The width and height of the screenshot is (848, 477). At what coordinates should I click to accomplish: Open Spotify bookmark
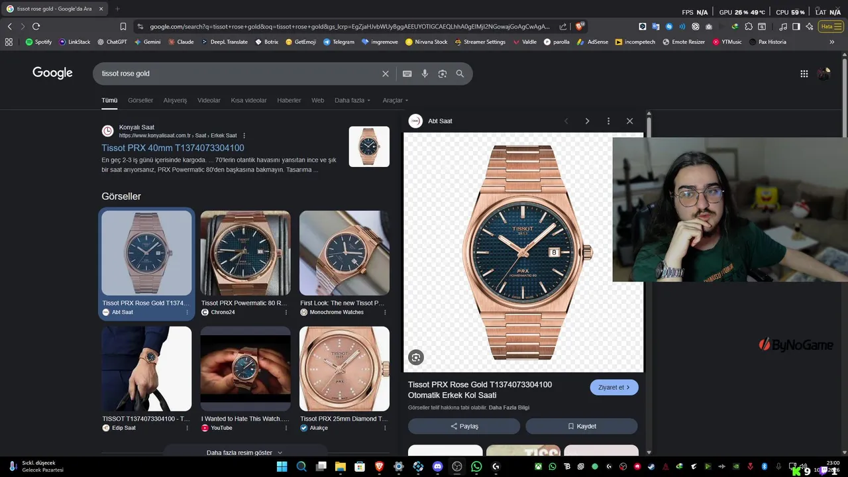point(38,42)
